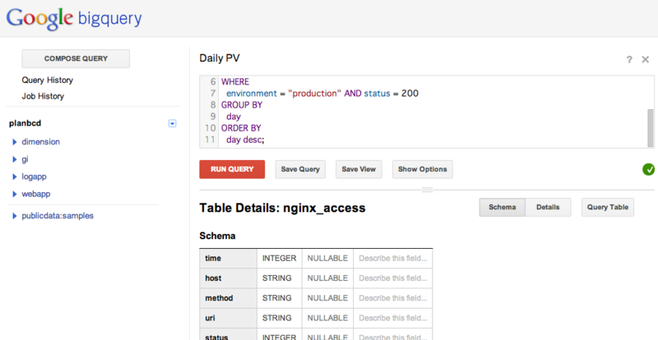Open Job History

(x=43, y=96)
